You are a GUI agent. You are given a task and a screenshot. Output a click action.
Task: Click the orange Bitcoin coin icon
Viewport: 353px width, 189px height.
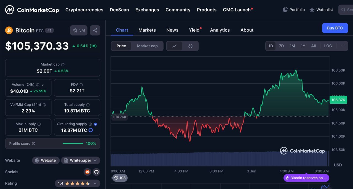pos(9,30)
